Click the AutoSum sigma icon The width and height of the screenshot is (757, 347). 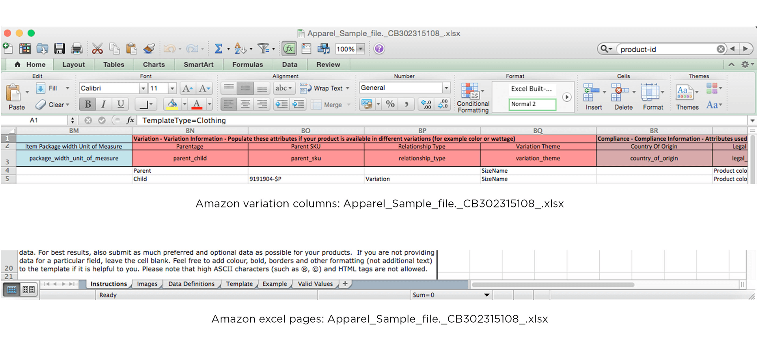point(218,49)
